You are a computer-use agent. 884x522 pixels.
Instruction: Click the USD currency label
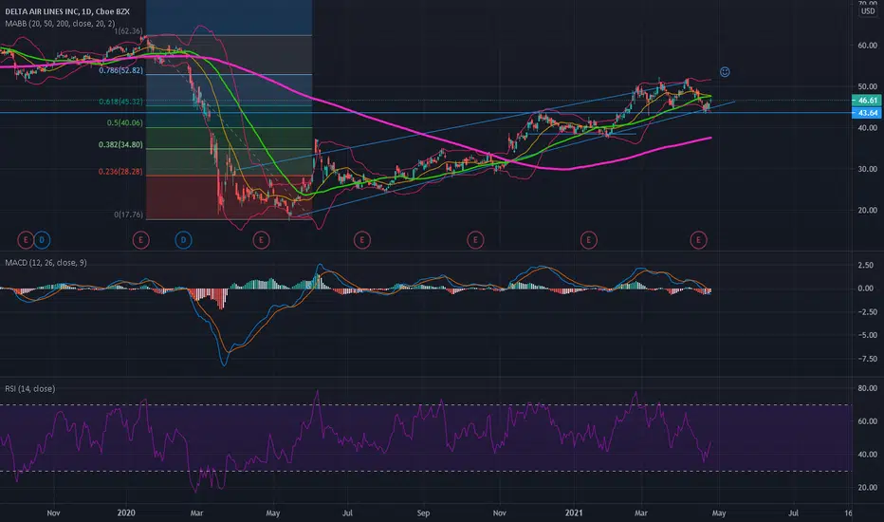pyautogui.click(x=868, y=11)
